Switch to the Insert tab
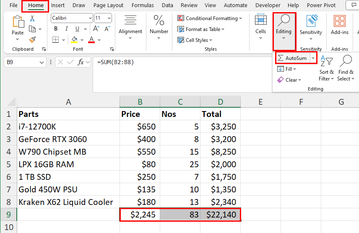 coord(58,5)
